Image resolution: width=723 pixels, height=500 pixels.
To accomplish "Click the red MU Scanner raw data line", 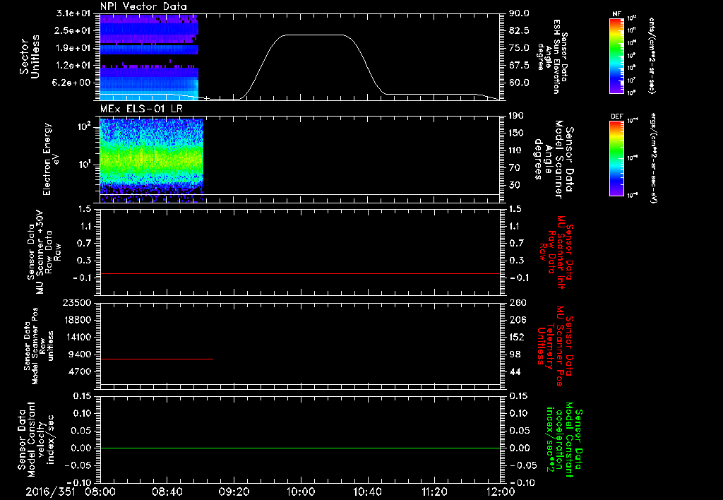I will point(299,273).
